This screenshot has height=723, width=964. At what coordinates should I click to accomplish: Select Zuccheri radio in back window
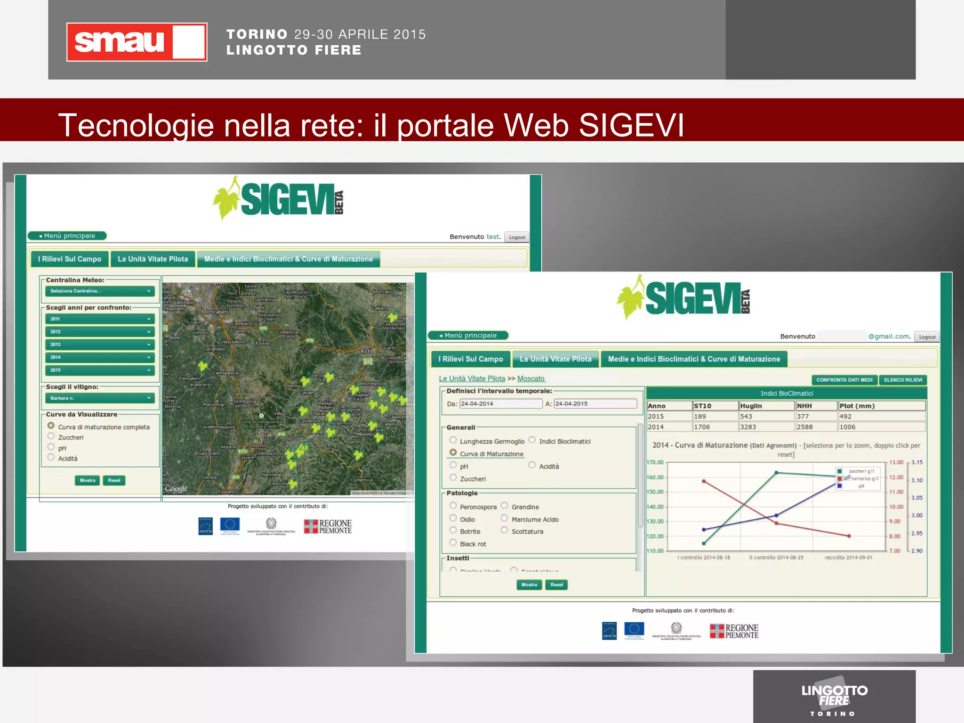[x=51, y=436]
